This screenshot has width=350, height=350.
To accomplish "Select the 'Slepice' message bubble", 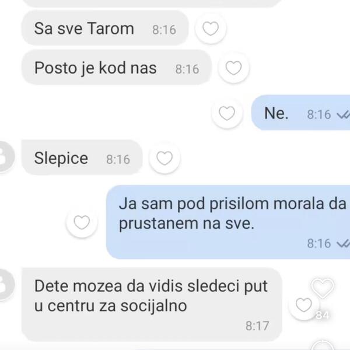I will (82, 158).
